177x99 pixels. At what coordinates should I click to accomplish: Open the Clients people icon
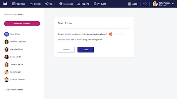tap(31, 4)
